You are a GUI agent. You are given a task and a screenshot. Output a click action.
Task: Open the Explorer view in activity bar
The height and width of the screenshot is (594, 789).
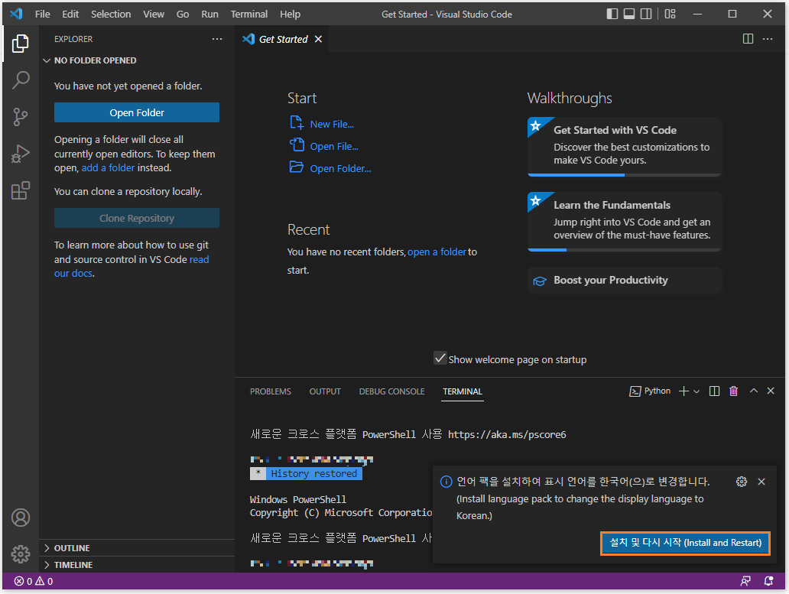(20, 44)
